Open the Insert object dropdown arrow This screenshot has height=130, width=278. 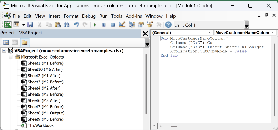[23, 25]
